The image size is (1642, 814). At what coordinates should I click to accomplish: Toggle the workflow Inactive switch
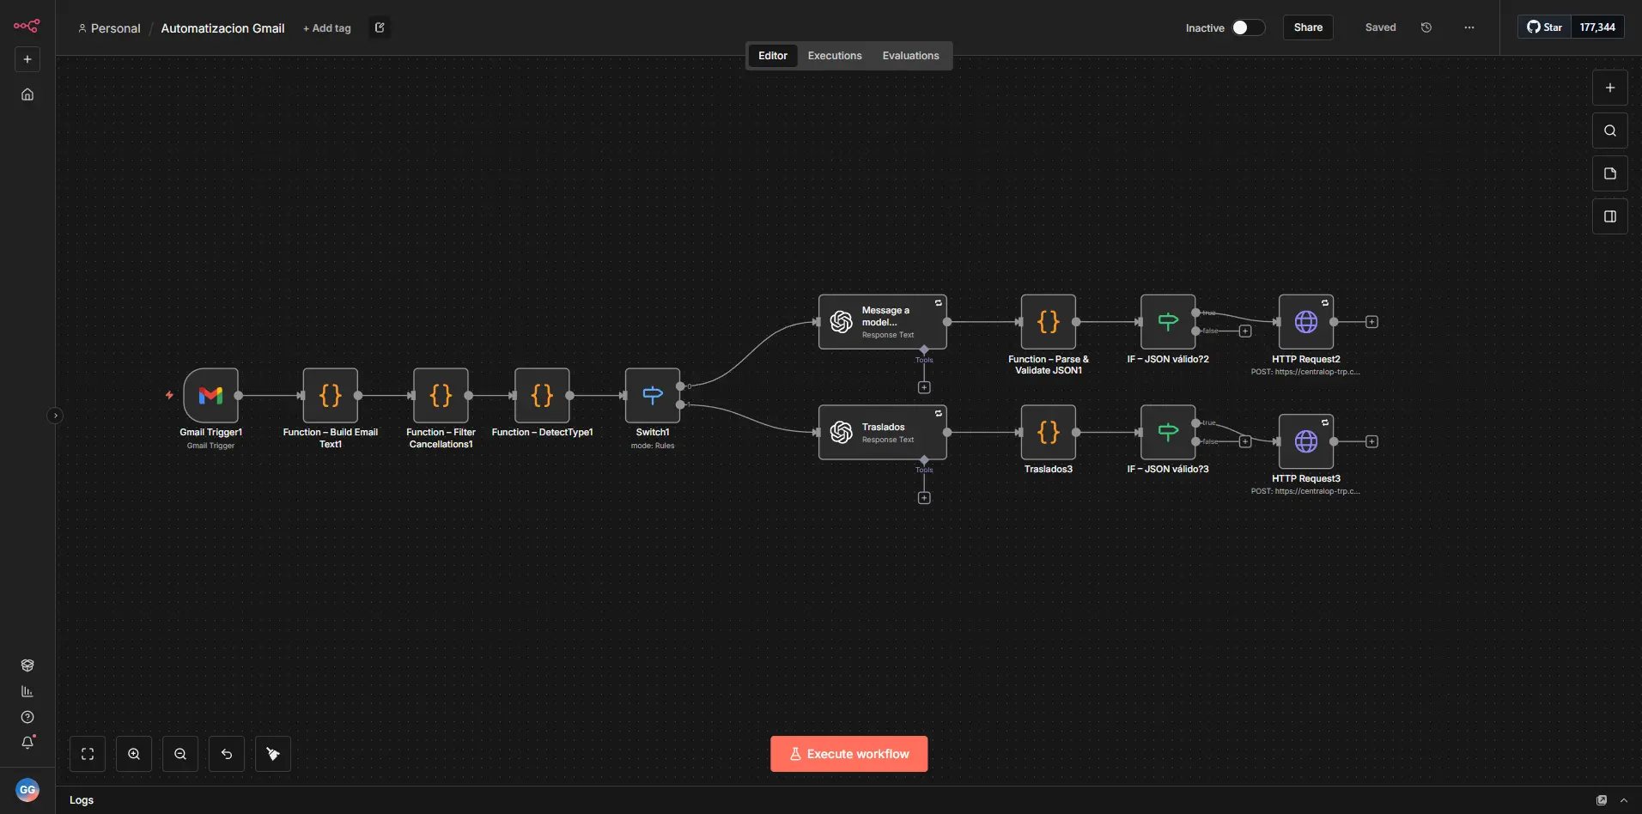pos(1247,27)
